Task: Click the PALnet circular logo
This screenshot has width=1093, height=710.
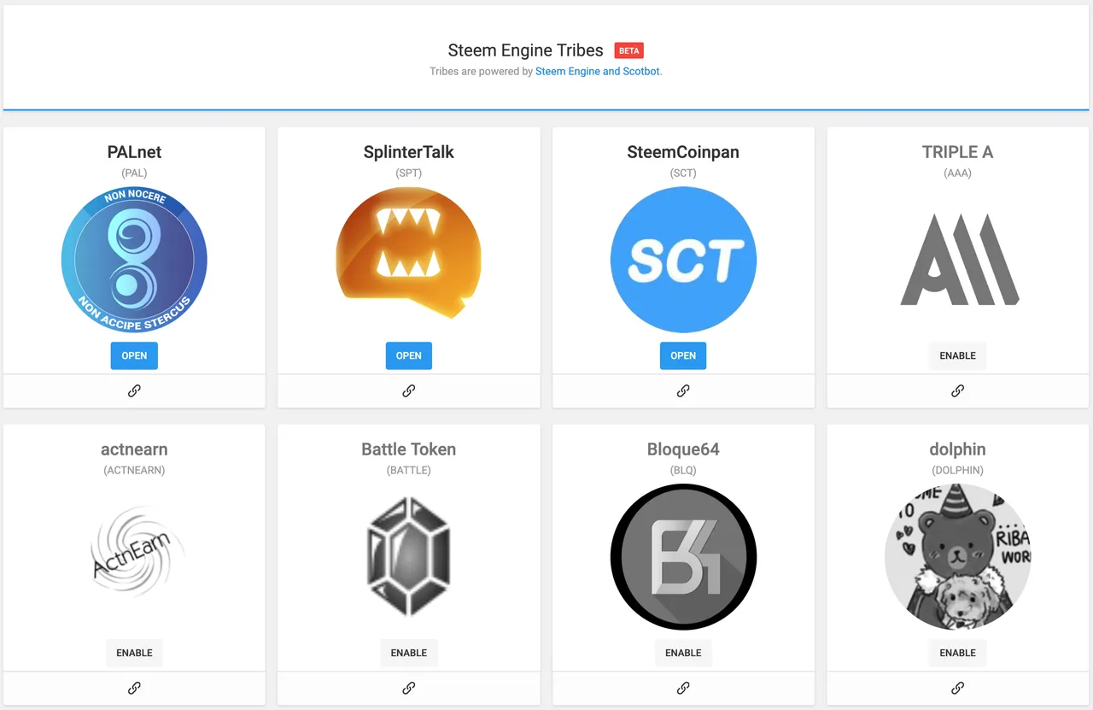Action: coord(134,260)
